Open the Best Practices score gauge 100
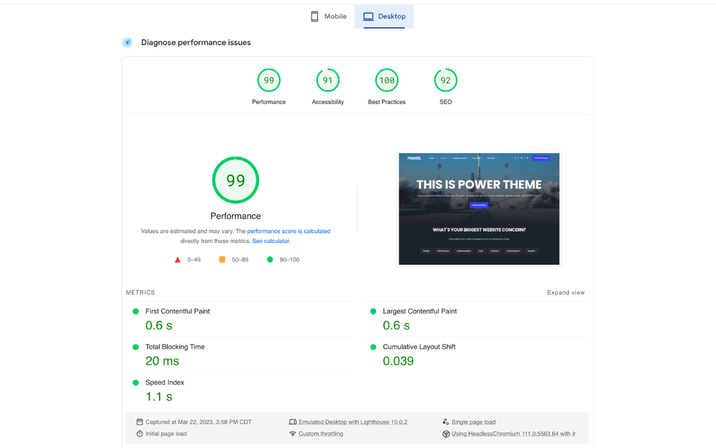The width and height of the screenshot is (716, 448). pos(387,81)
